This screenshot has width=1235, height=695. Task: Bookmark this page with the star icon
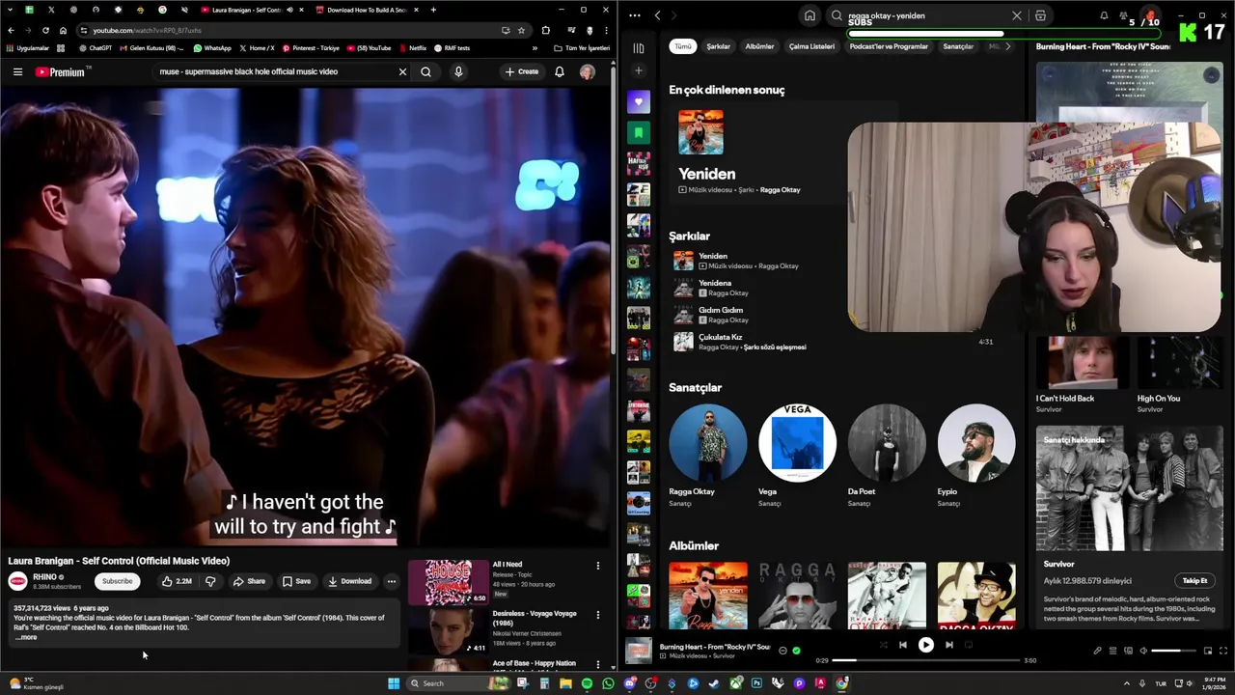pyautogui.click(x=521, y=30)
